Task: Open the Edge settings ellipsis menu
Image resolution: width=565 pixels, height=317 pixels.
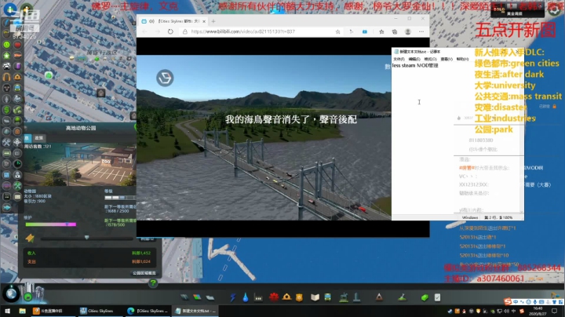Action: (421, 31)
